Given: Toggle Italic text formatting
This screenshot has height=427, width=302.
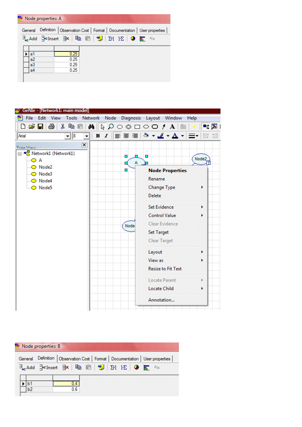Looking at the screenshot, I should click(106, 136).
